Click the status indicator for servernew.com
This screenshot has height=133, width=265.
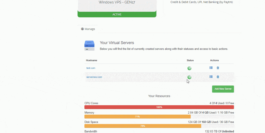coord(189,77)
